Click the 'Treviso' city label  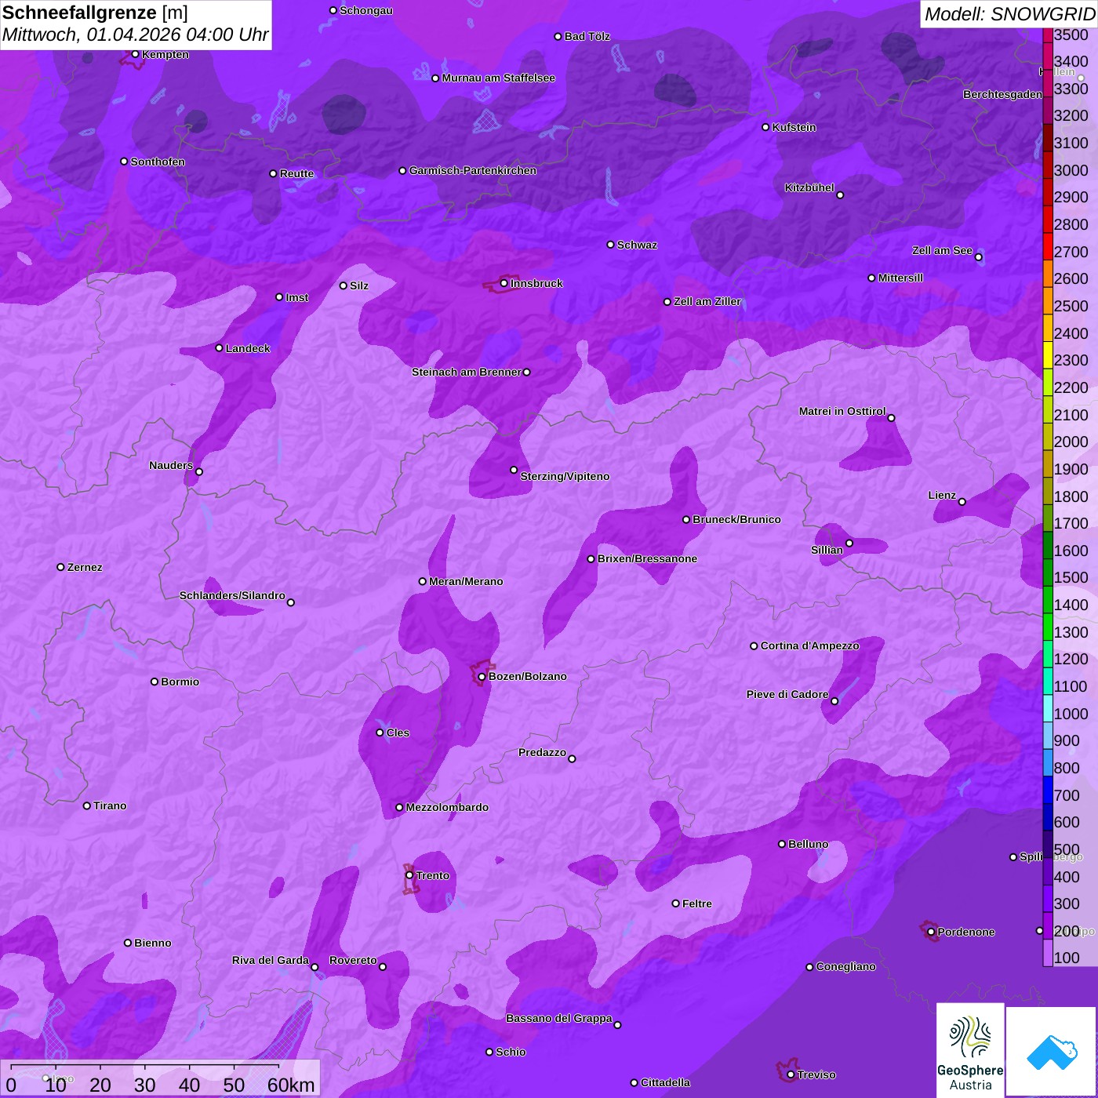pyautogui.click(x=816, y=1074)
